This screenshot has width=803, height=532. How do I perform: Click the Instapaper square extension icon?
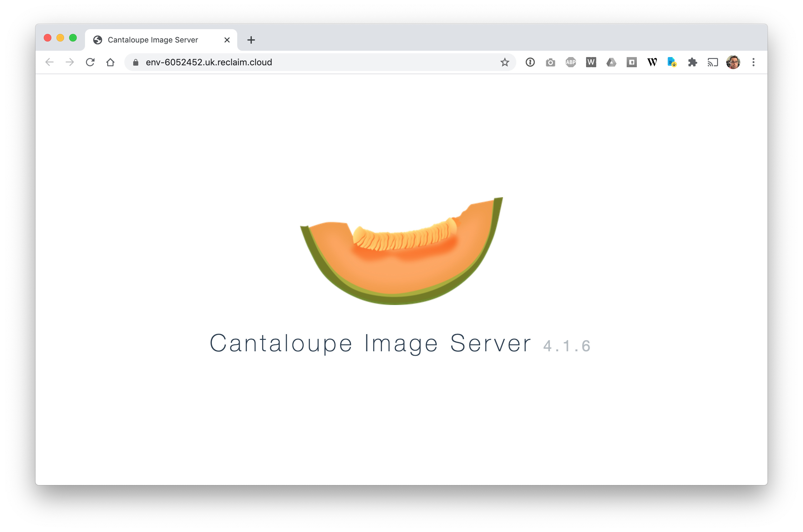(x=632, y=62)
